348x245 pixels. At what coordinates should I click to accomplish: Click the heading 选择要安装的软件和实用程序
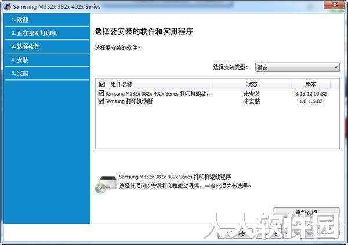[x=144, y=31]
